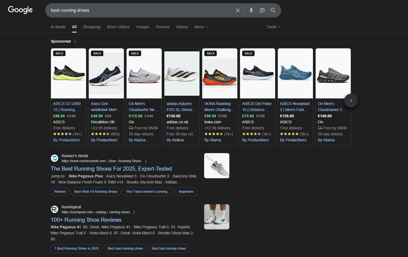The height and width of the screenshot is (257, 408).
Task: Click the £130.00 adidas price
Action: pyautogui.click(x=173, y=116)
